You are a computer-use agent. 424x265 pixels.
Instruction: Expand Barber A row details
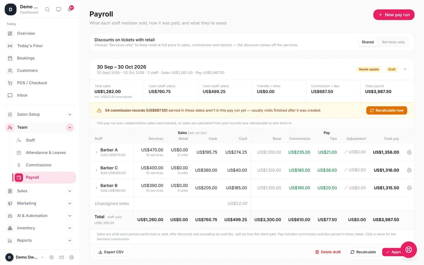(96, 152)
